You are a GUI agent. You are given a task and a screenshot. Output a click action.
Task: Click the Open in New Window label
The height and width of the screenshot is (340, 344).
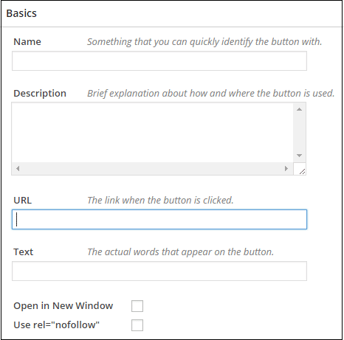pyautogui.click(x=63, y=306)
